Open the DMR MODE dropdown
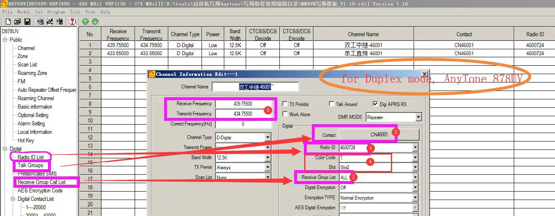Viewport: 555px width, 216px height. click(418, 117)
